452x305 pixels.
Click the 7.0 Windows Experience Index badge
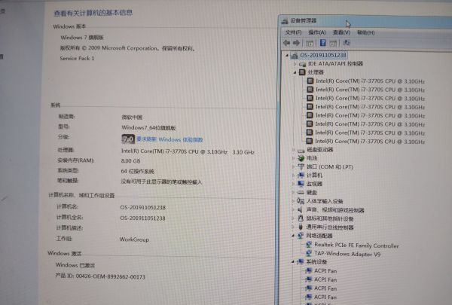click(x=128, y=139)
